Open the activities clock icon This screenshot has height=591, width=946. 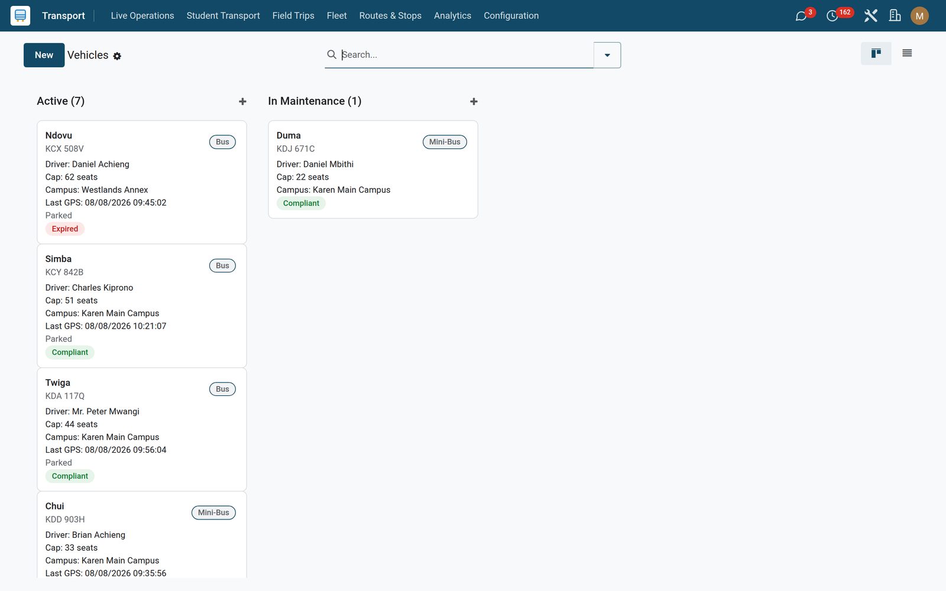coord(832,16)
